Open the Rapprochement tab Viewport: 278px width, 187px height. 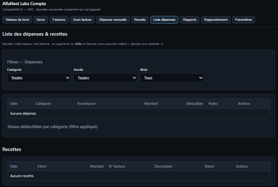point(216,20)
